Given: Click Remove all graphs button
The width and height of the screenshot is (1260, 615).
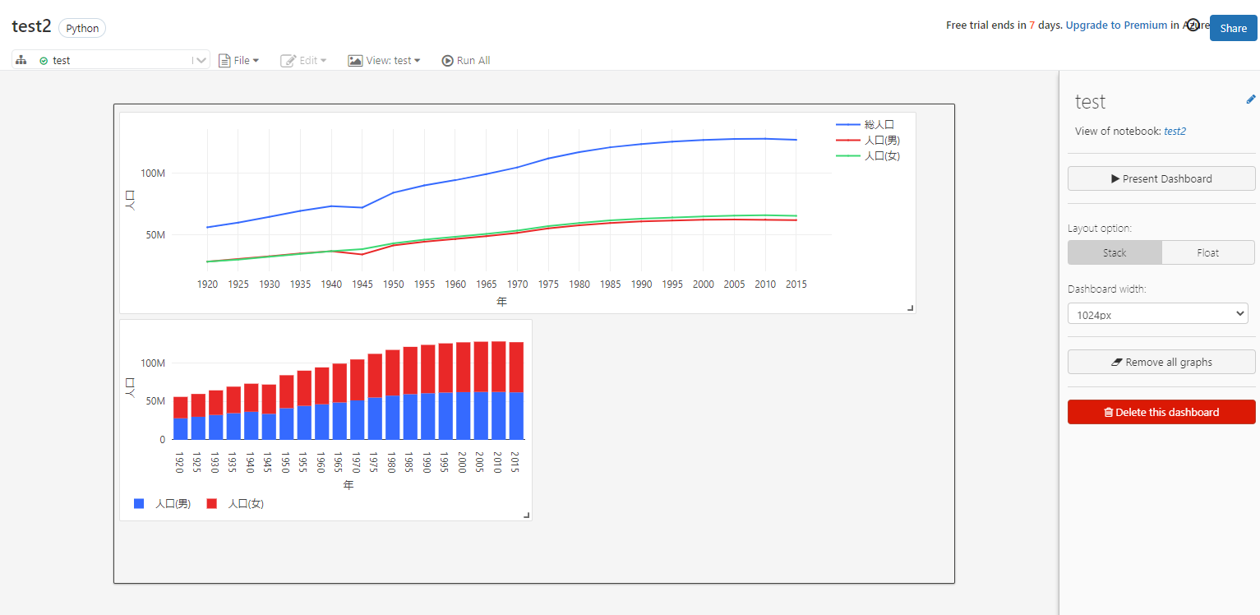Looking at the screenshot, I should (1161, 362).
